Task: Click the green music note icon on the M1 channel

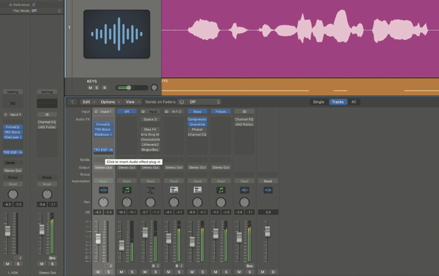Action: tap(127, 190)
